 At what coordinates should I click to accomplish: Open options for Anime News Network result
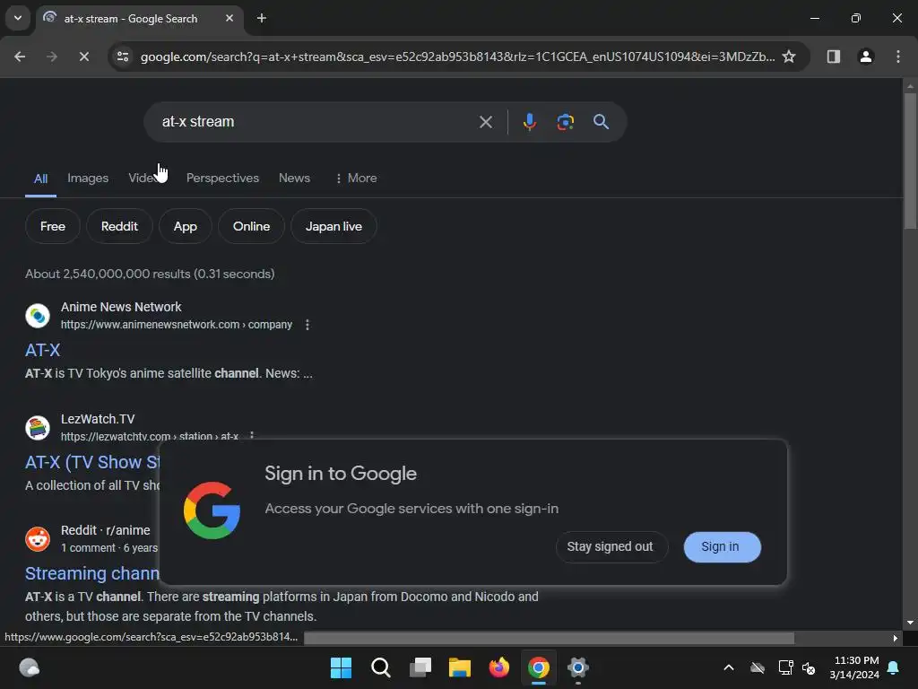click(x=307, y=325)
